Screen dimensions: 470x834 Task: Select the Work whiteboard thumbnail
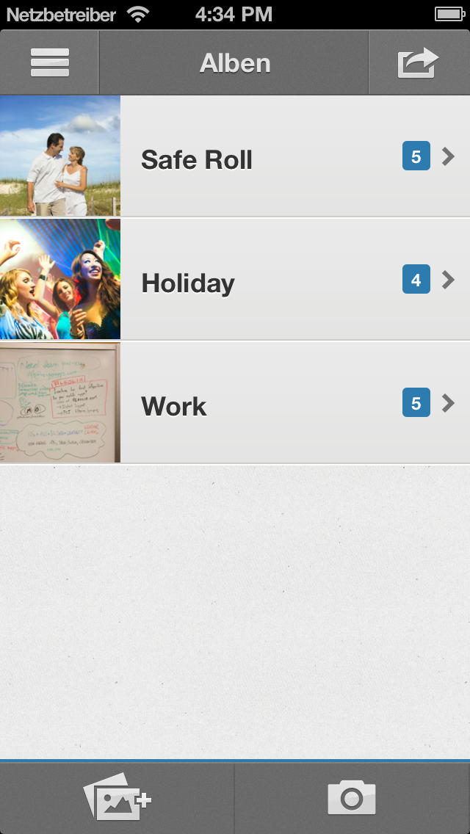tap(60, 402)
